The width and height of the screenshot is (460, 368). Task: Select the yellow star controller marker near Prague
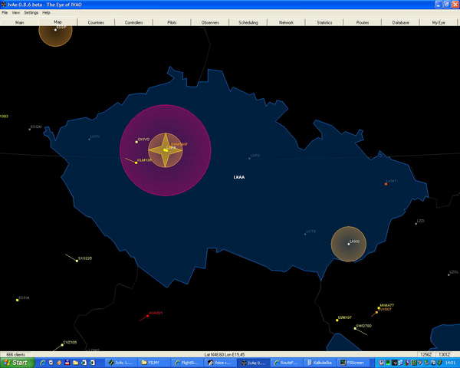[166, 150]
